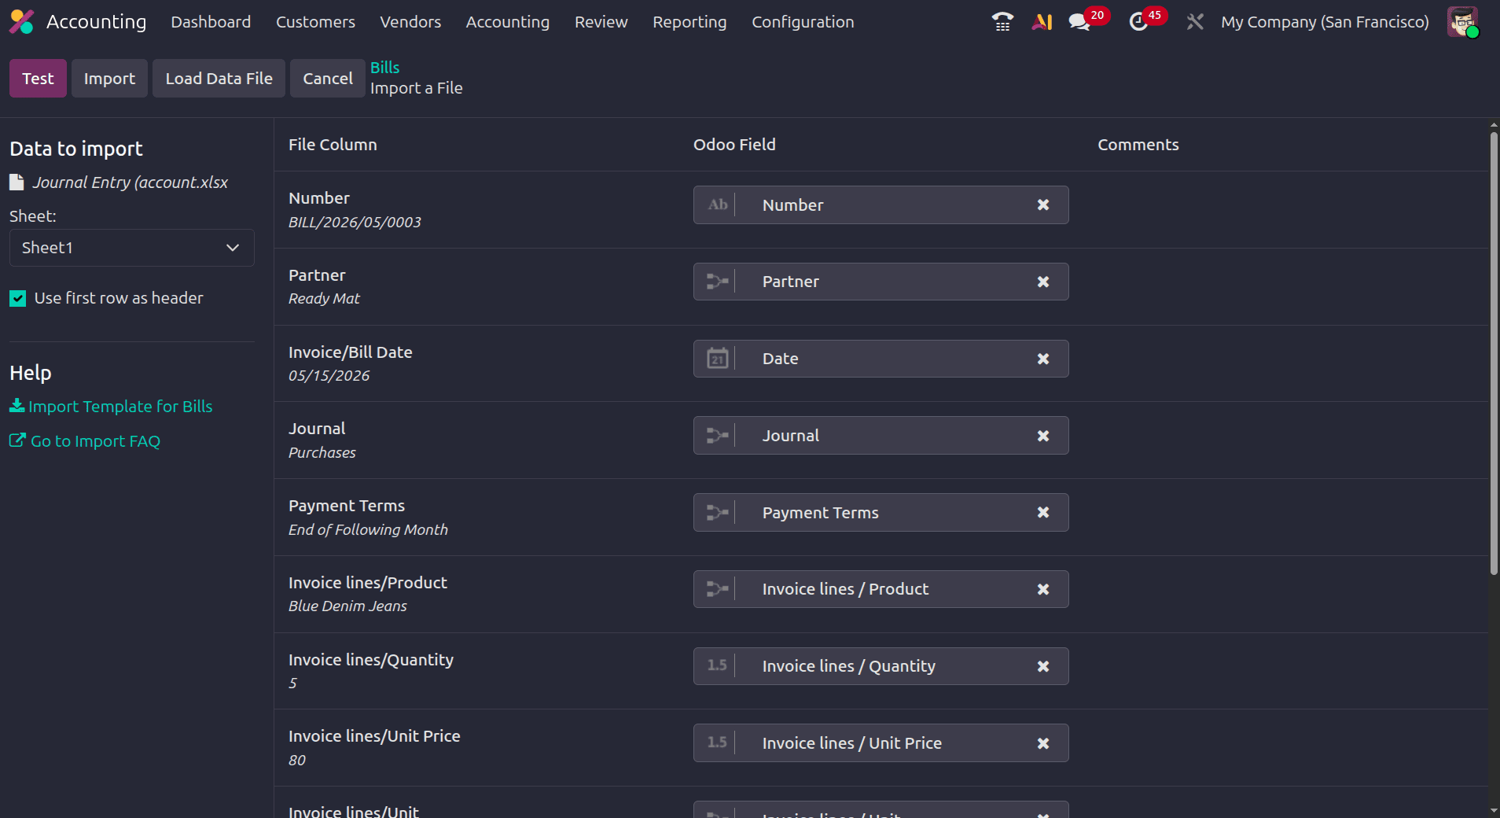Open the AI assistant icon in top bar
Screen dimensions: 1500x818
[x=1042, y=22]
